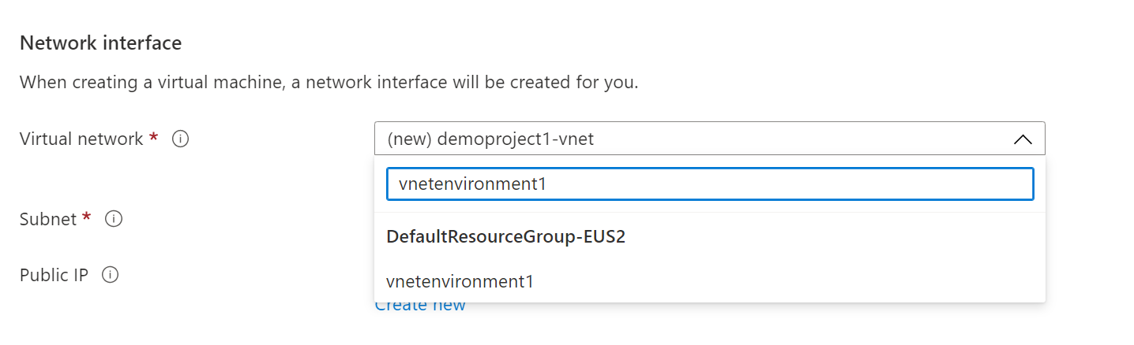The height and width of the screenshot is (345, 1134).
Task: Click the empty right end of the filter box
Action: 948,184
